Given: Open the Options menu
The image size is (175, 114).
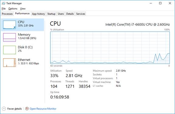Looking at the screenshot, I should 13,8.
